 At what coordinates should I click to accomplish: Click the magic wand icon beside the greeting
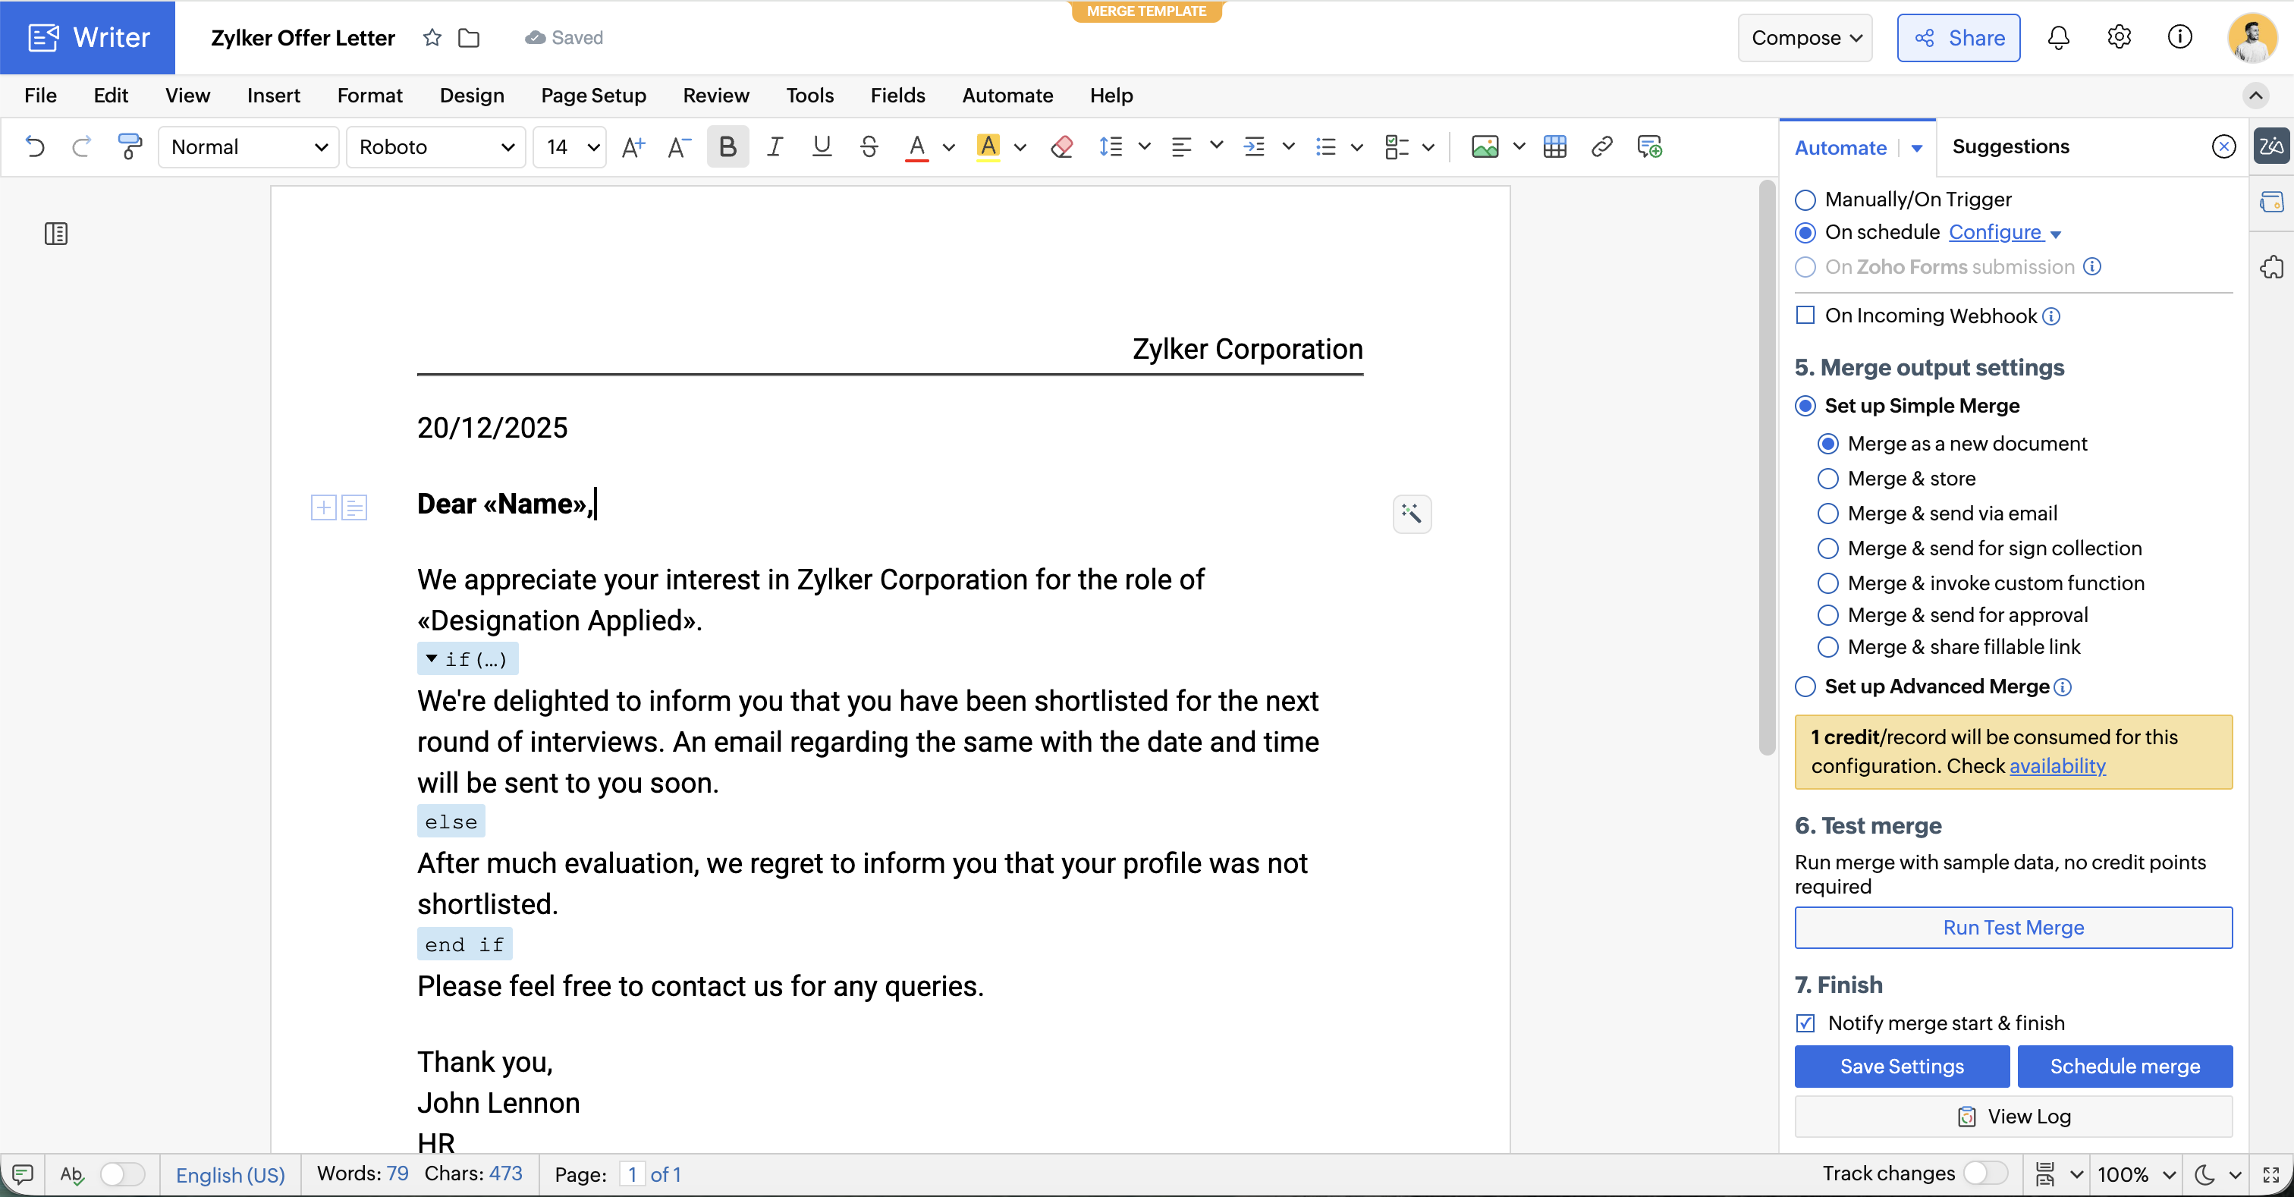tap(1412, 514)
